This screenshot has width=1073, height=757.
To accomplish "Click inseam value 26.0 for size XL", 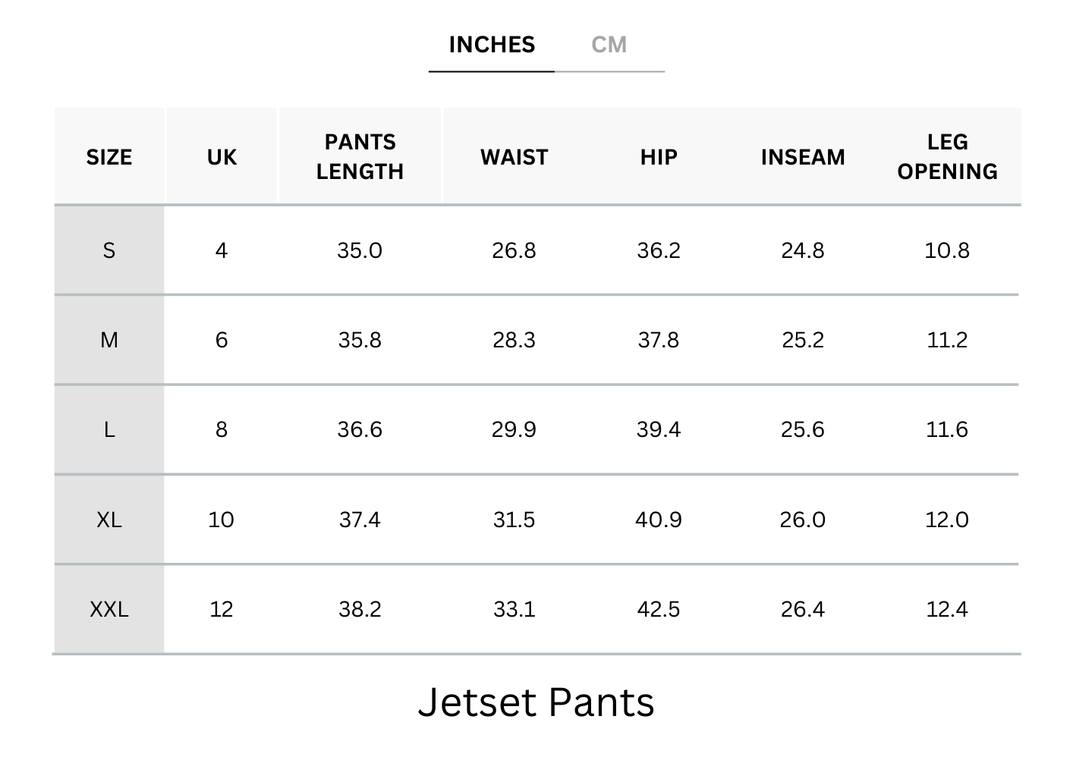I will coord(803,520).
